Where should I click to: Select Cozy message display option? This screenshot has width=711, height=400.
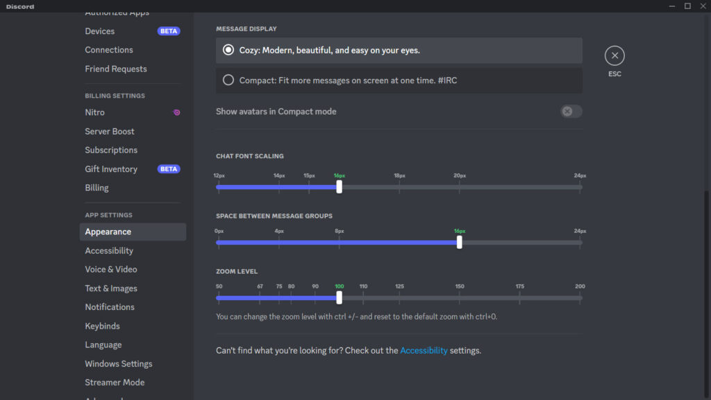[399, 50]
